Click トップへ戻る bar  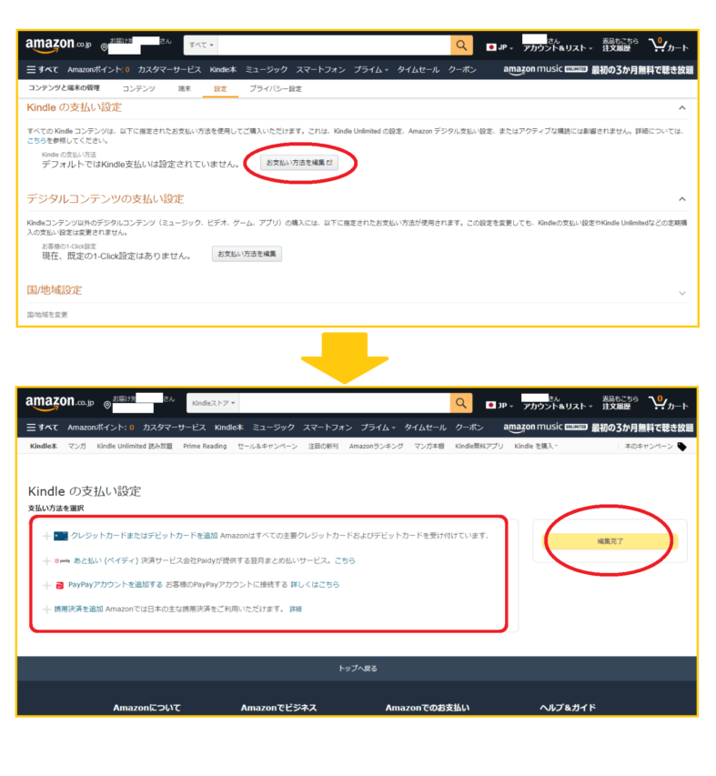pos(358,669)
